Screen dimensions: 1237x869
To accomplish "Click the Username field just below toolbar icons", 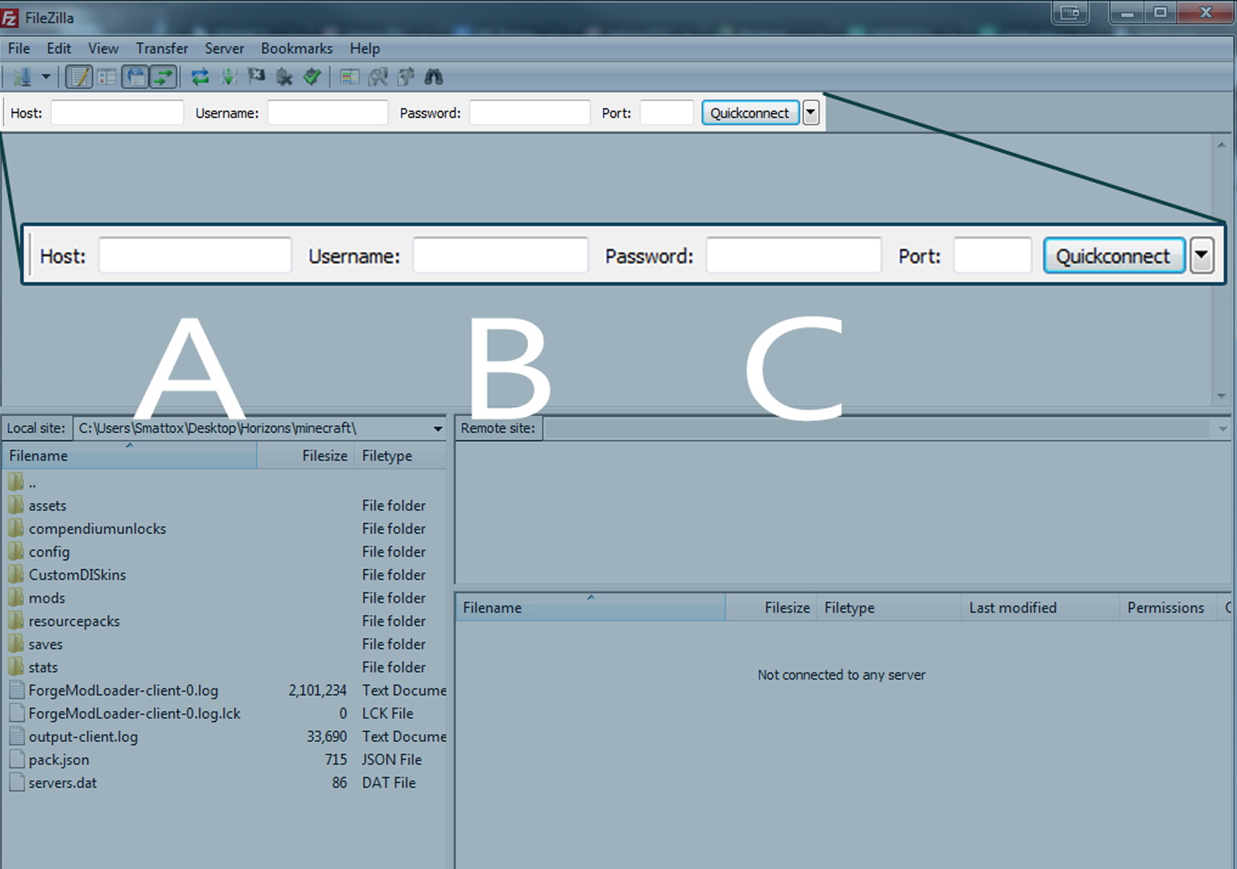I will [328, 113].
